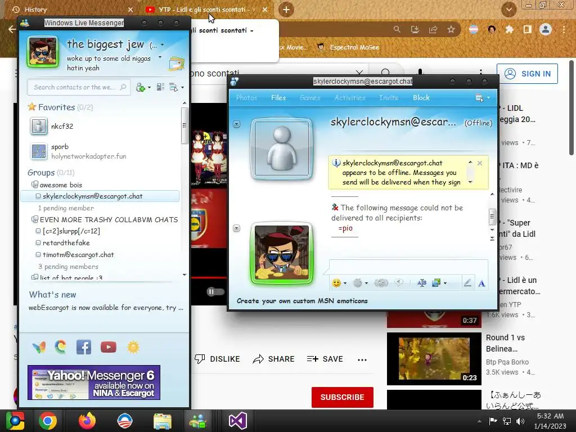Click the change font A icon
576x432 pixels.
click(481, 283)
